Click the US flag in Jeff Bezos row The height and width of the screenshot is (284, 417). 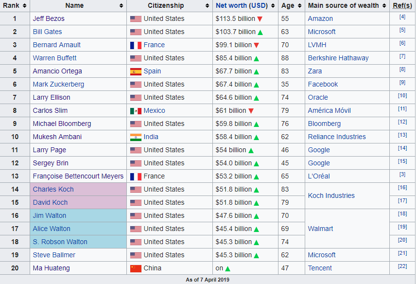click(136, 19)
